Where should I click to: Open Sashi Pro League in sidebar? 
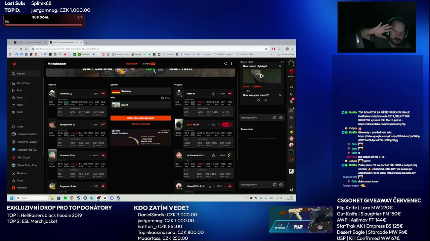pos(25,142)
